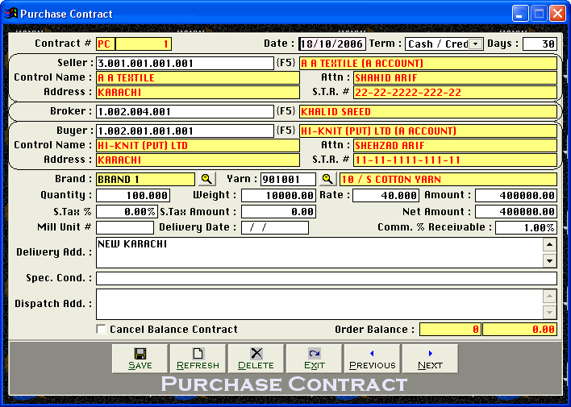Click the Days field showing 30
The image size is (571, 407).
pyautogui.click(x=540, y=44)
